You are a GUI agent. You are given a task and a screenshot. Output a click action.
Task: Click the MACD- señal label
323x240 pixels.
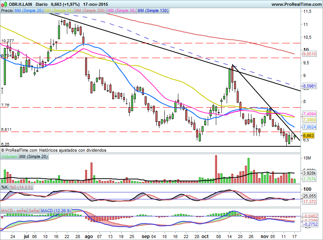click(x=14, y=211)
